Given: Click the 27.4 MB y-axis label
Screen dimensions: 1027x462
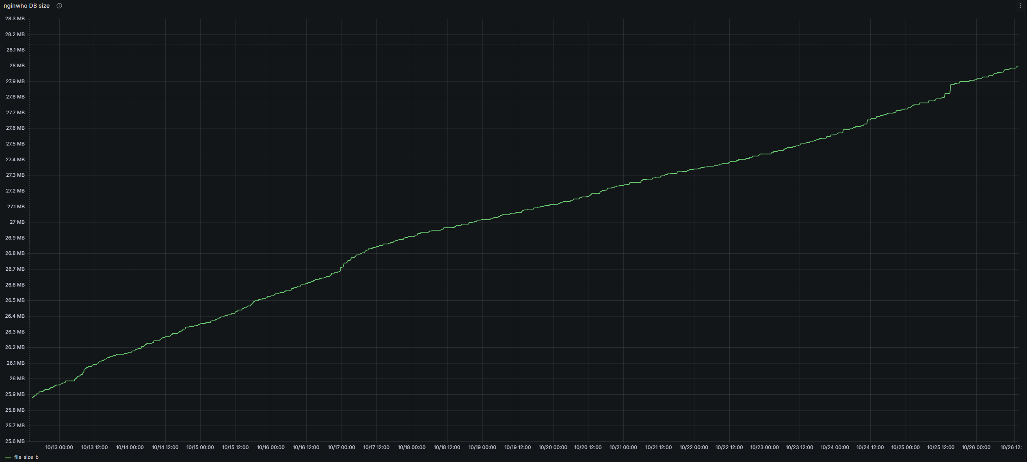Looking at the screenshot, I should tap(15, 160).
